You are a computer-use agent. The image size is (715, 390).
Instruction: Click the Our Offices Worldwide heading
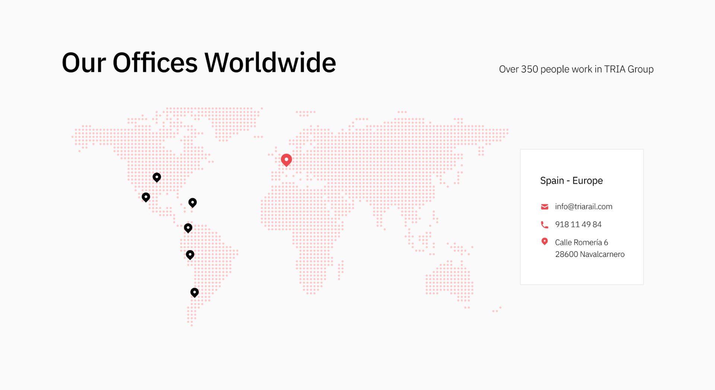(x=199, y=63)
